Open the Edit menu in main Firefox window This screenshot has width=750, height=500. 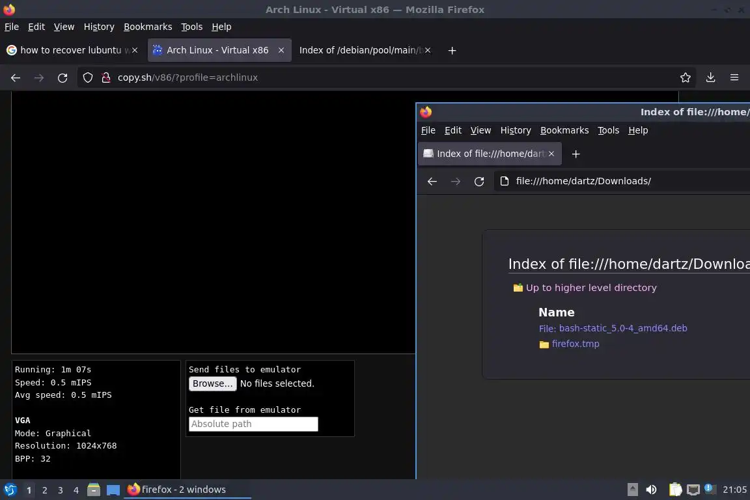point(36,27)
